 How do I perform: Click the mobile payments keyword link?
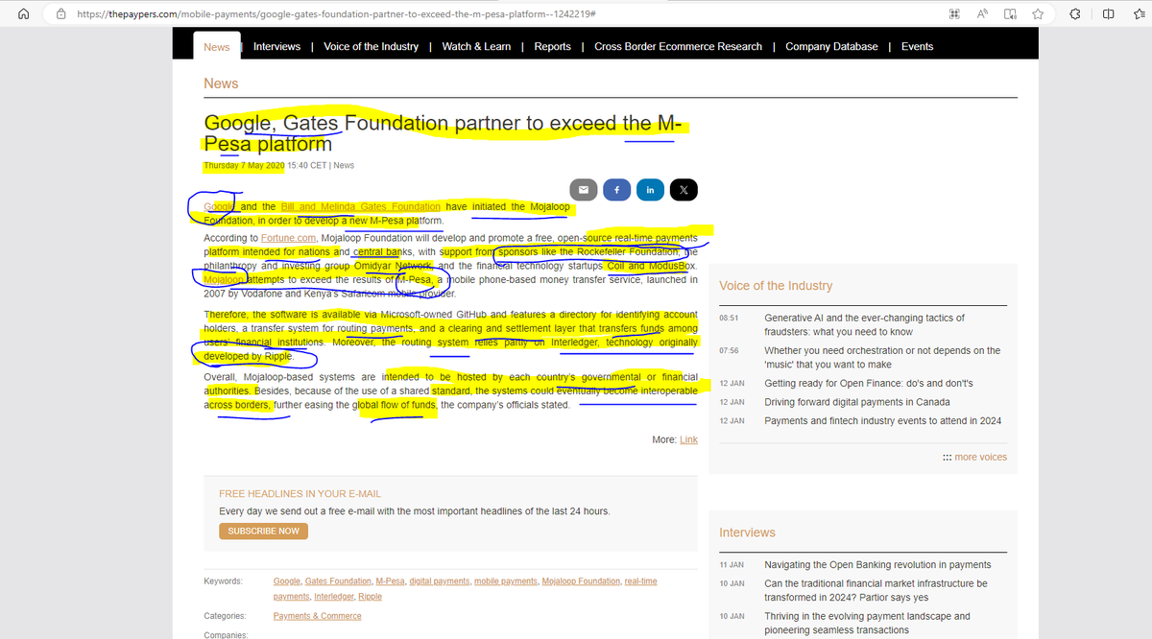point(506,581)
